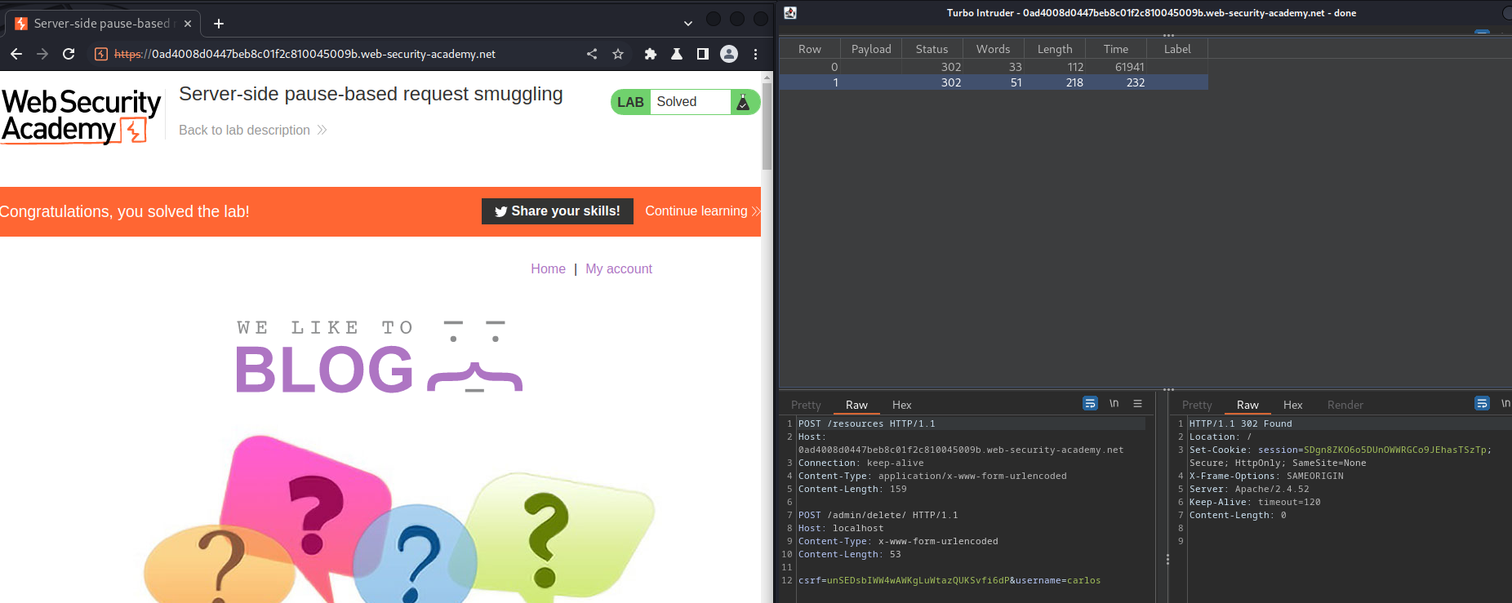Click the length value 218

point(1074,82)
